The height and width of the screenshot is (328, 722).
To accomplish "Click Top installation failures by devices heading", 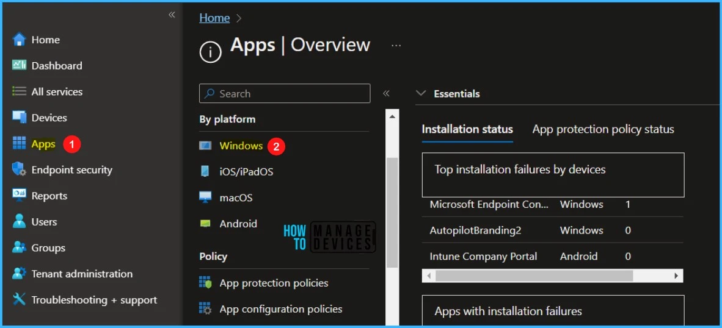I will (520, 169).
